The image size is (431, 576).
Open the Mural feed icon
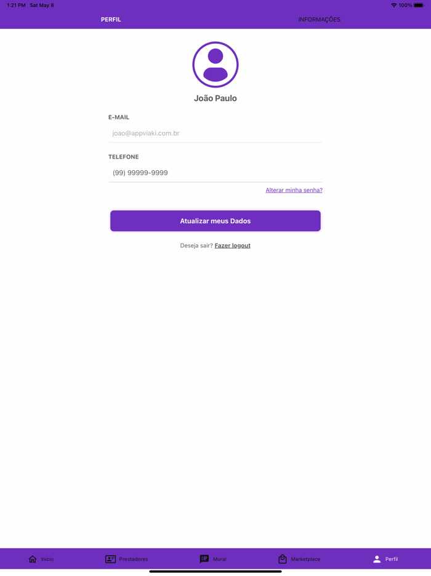click(204, 559)
